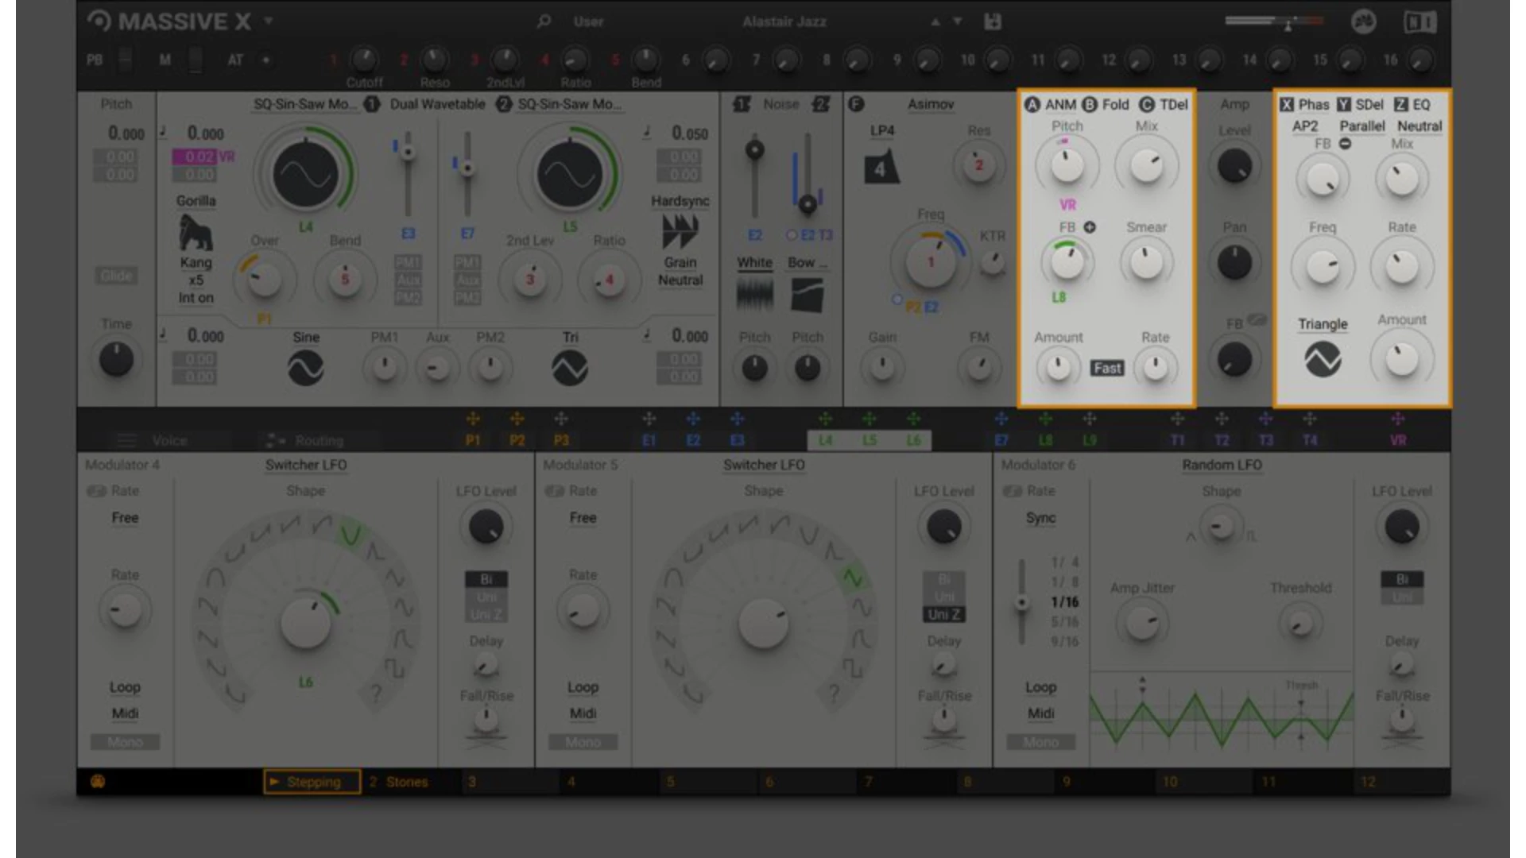The height and width of the screenshot is (858, 1526).
Task: Toggle the FB plus icon in ANM effect
Action: click(1090, 227)
